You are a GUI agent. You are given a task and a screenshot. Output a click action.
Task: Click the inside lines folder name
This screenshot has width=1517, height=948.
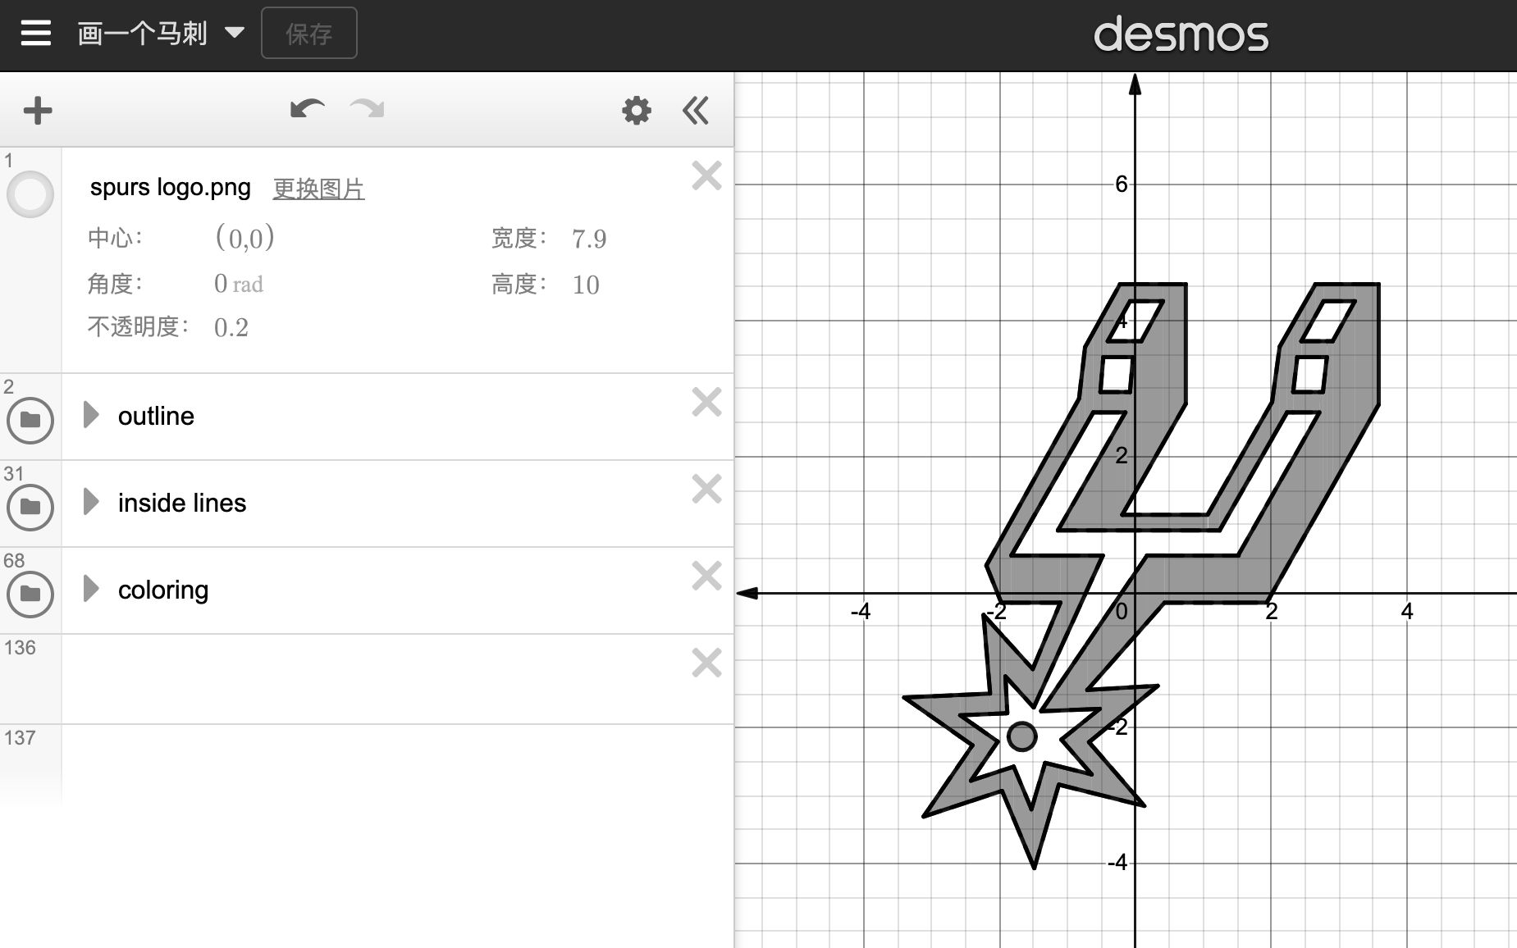[182, 503]
